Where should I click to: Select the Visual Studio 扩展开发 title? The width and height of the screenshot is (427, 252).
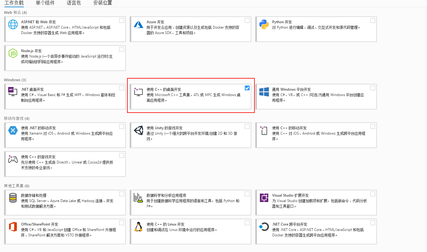pyautogui.click(x=291, y=195)
